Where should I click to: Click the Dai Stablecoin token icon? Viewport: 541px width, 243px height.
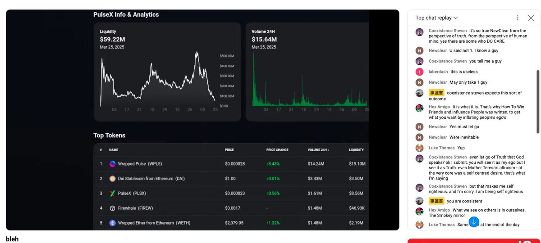click(113, 179)
